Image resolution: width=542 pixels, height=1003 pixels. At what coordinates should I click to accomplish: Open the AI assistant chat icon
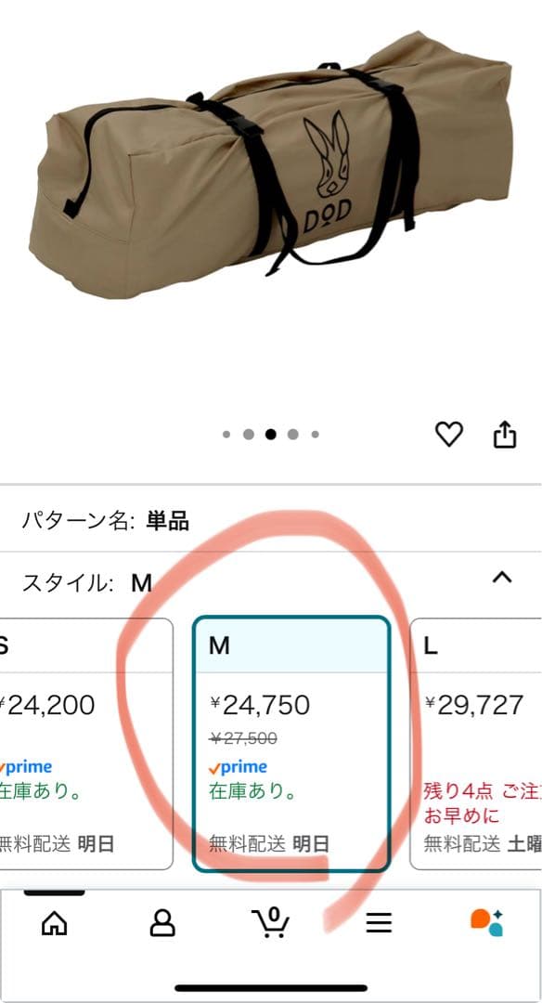tap(487, 922)
